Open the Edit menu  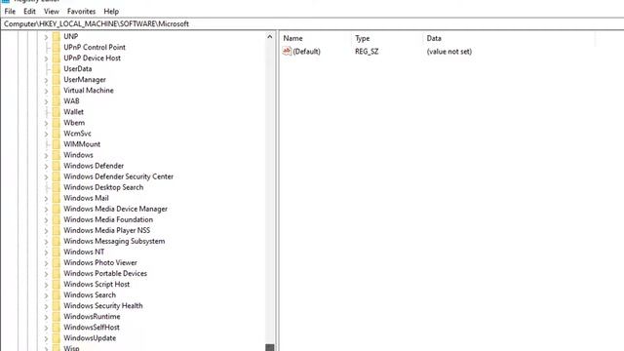[29, 12]
